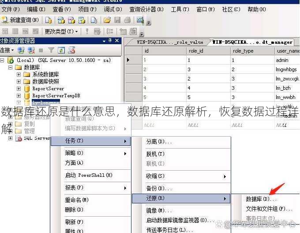Choose 重命名(M) in the context menu

91,200
